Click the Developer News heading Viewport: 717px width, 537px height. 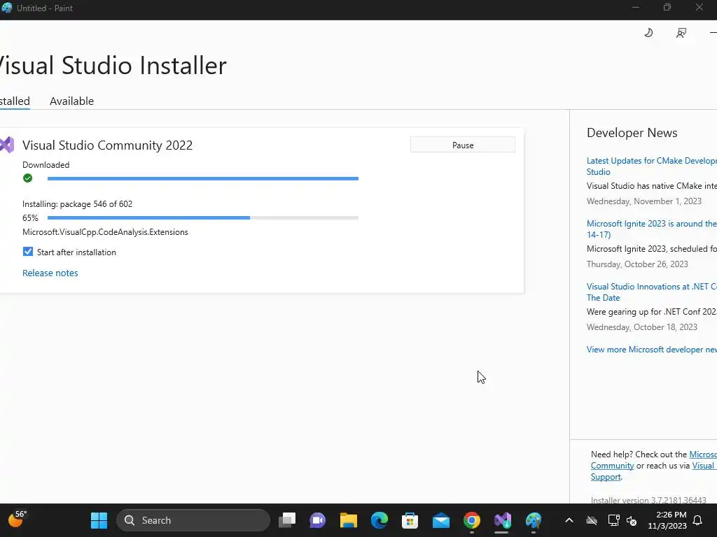[632, 133]
